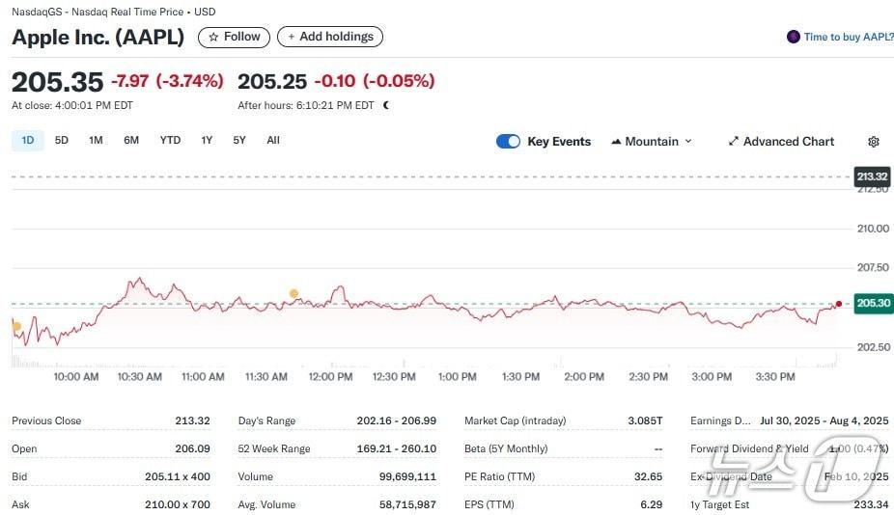Image resolution: width=894 pixels, height=515 pixels.
Task: Click the Mountain chart type icon
Action: (616, 142)
